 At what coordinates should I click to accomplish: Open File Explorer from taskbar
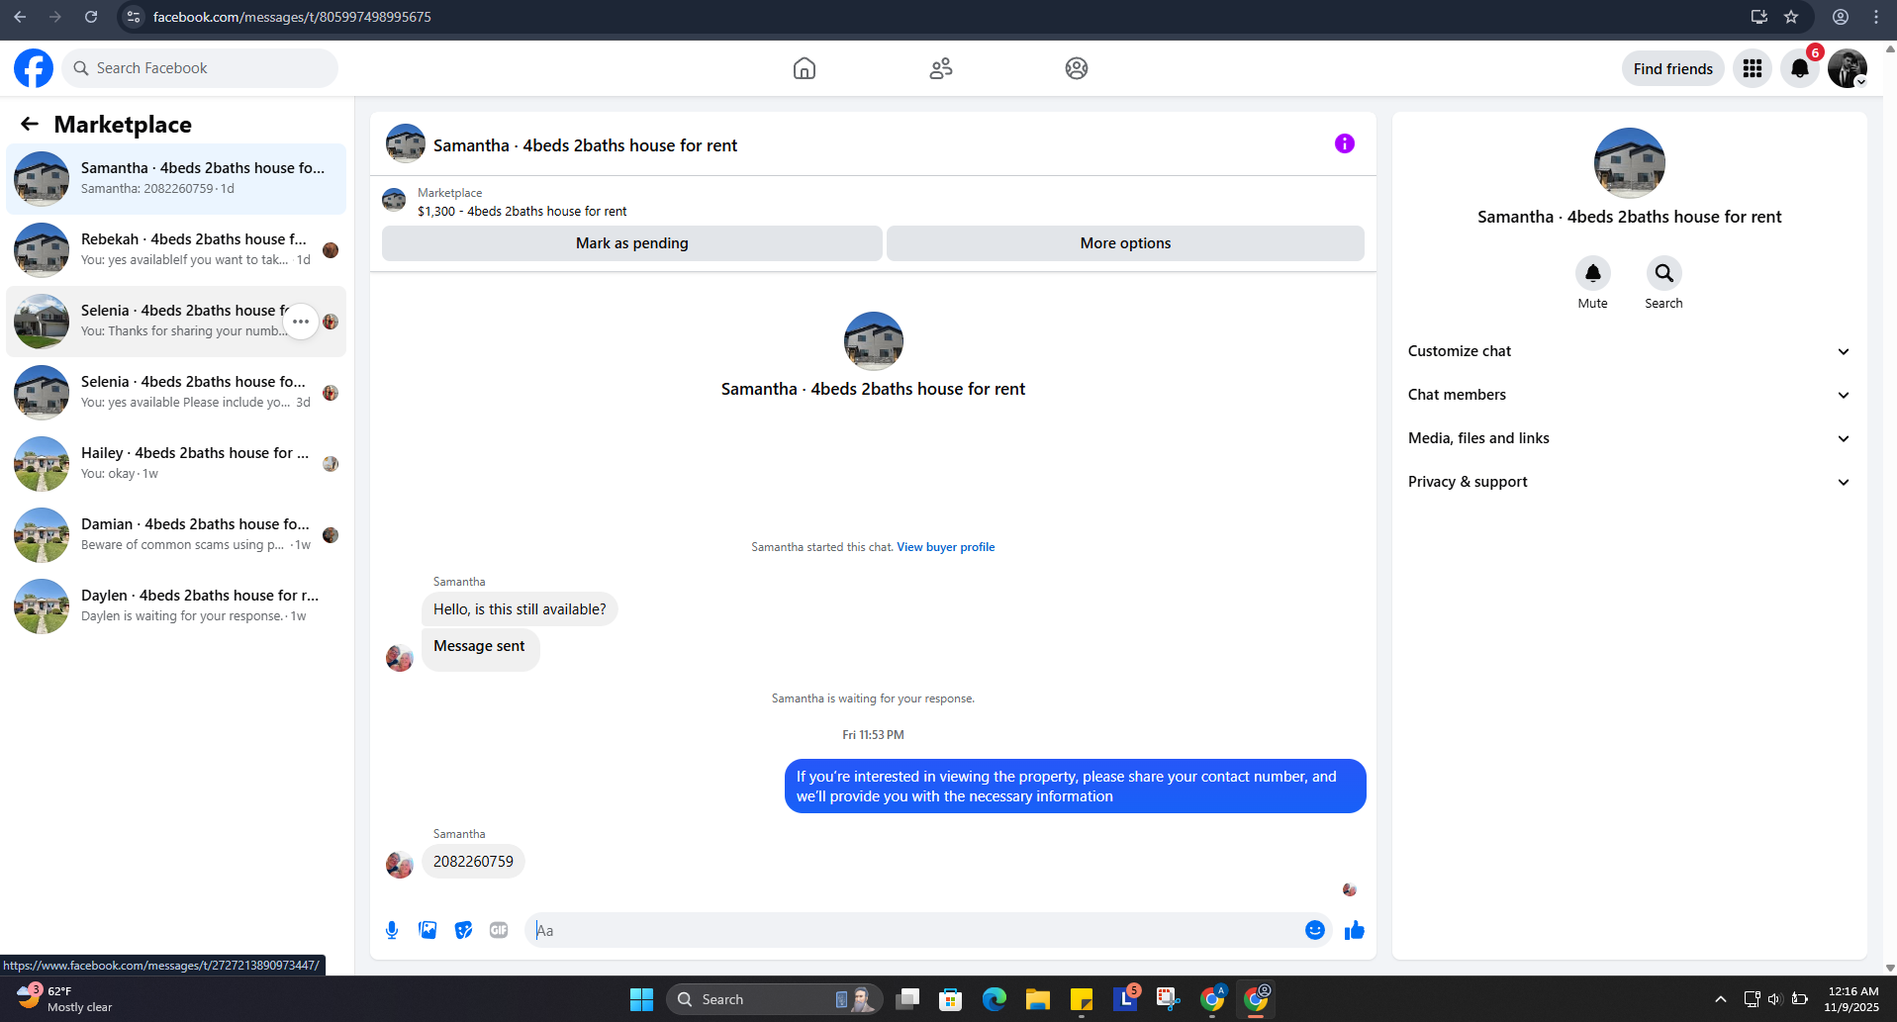tap(1037, 999)
